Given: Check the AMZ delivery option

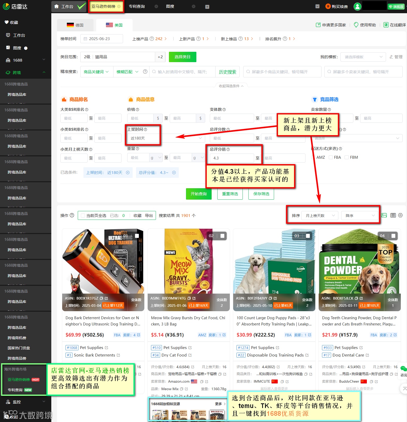Looking at the screenshot, I should [313, 157].
